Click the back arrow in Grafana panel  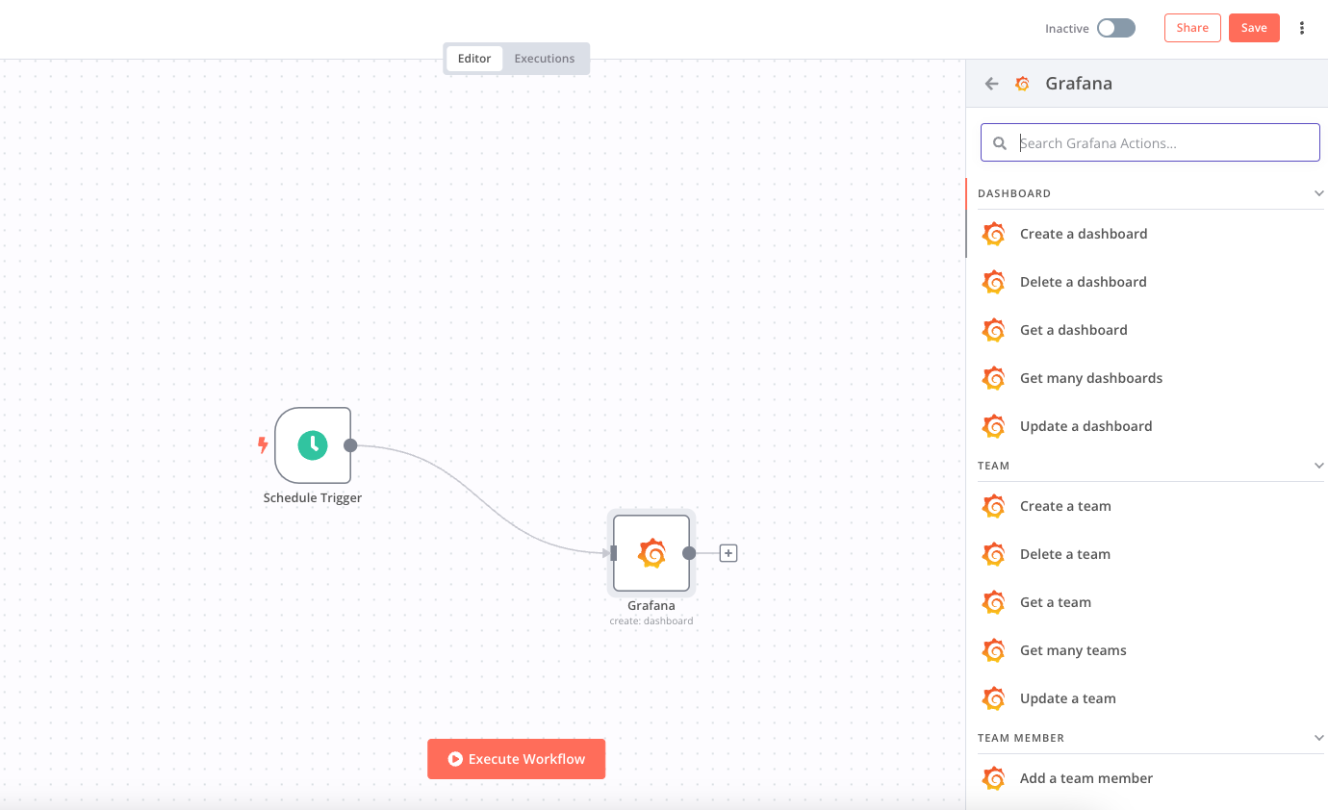click(992, 84)
